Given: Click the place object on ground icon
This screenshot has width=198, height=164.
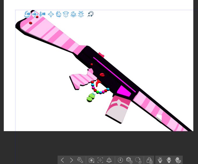Looking at the screenshot, I should (x=109, y=160).
